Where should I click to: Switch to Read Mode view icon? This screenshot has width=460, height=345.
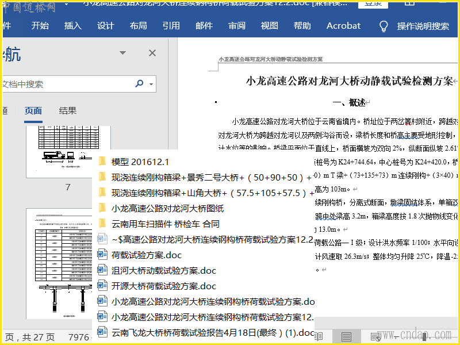(x=318, y=336)
